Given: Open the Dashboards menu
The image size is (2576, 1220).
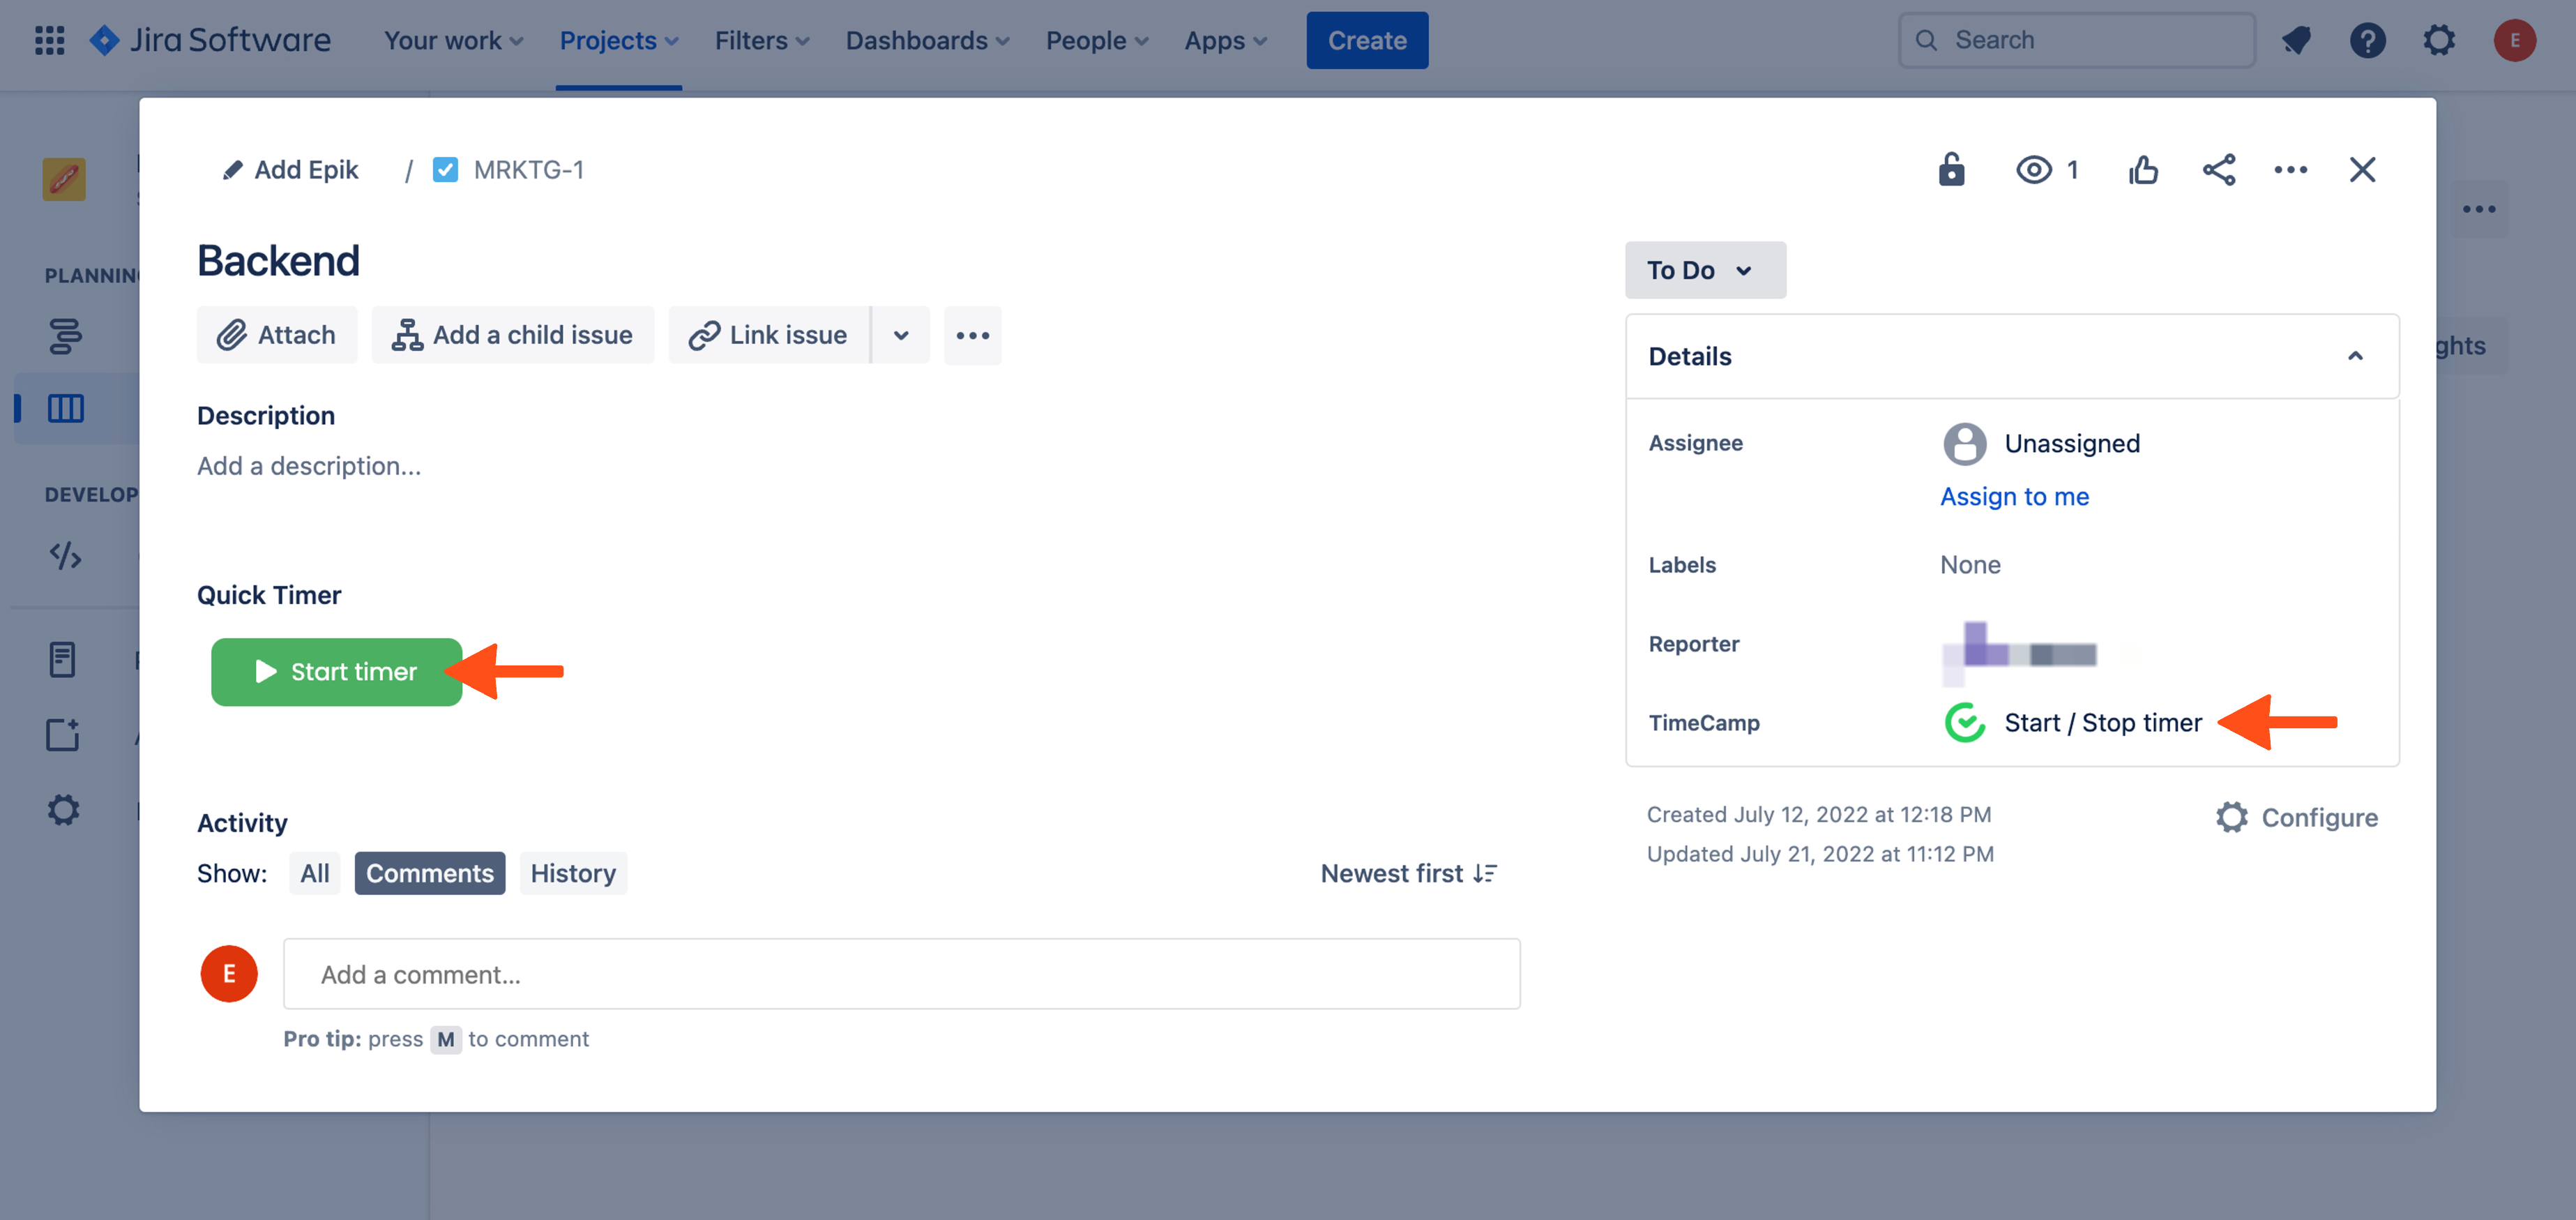Looking at the screenshot, I should [x=927, y=41].
